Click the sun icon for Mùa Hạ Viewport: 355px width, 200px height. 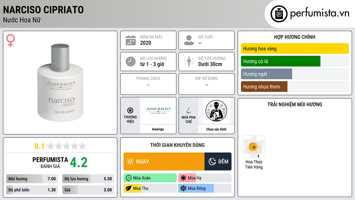click(183, 178)
